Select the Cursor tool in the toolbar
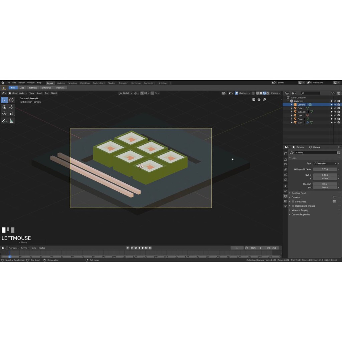The height and width of the screenshot is (342, 342). pos(11,100)
